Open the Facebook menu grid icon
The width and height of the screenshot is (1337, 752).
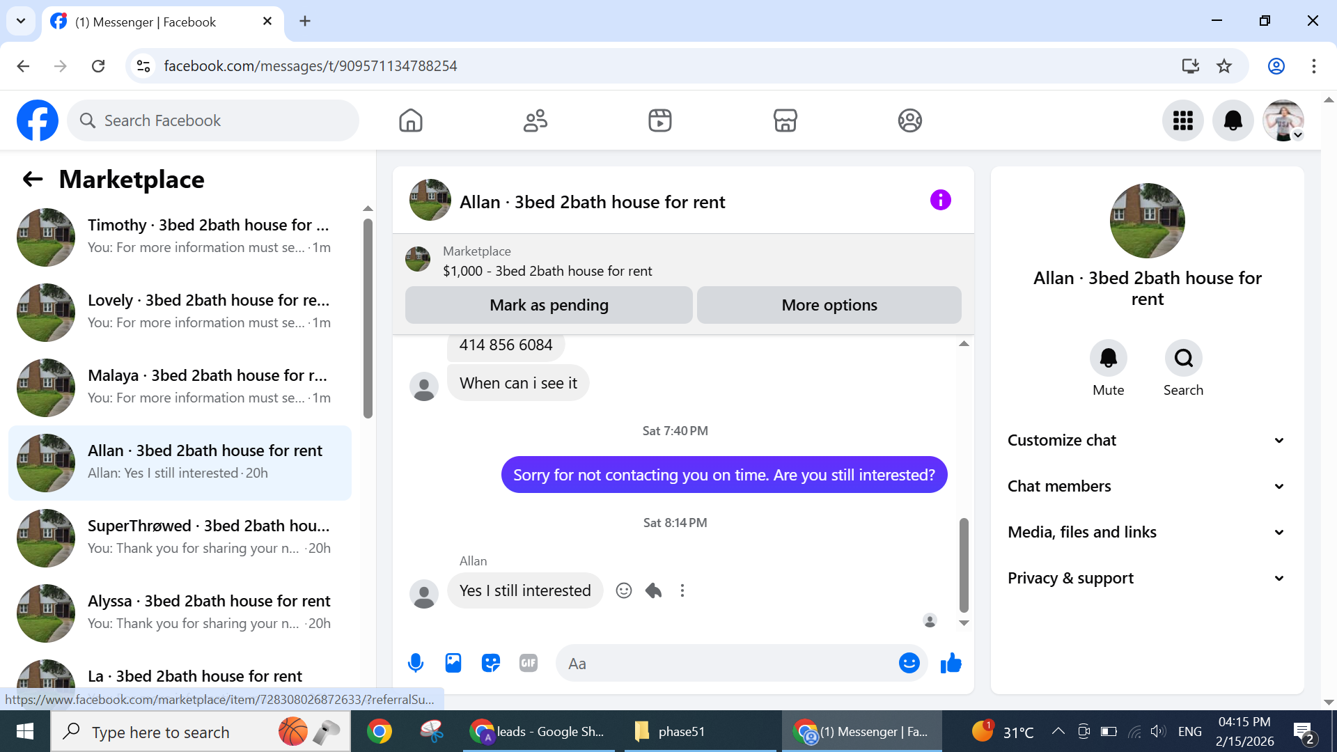click(1183, 120)
